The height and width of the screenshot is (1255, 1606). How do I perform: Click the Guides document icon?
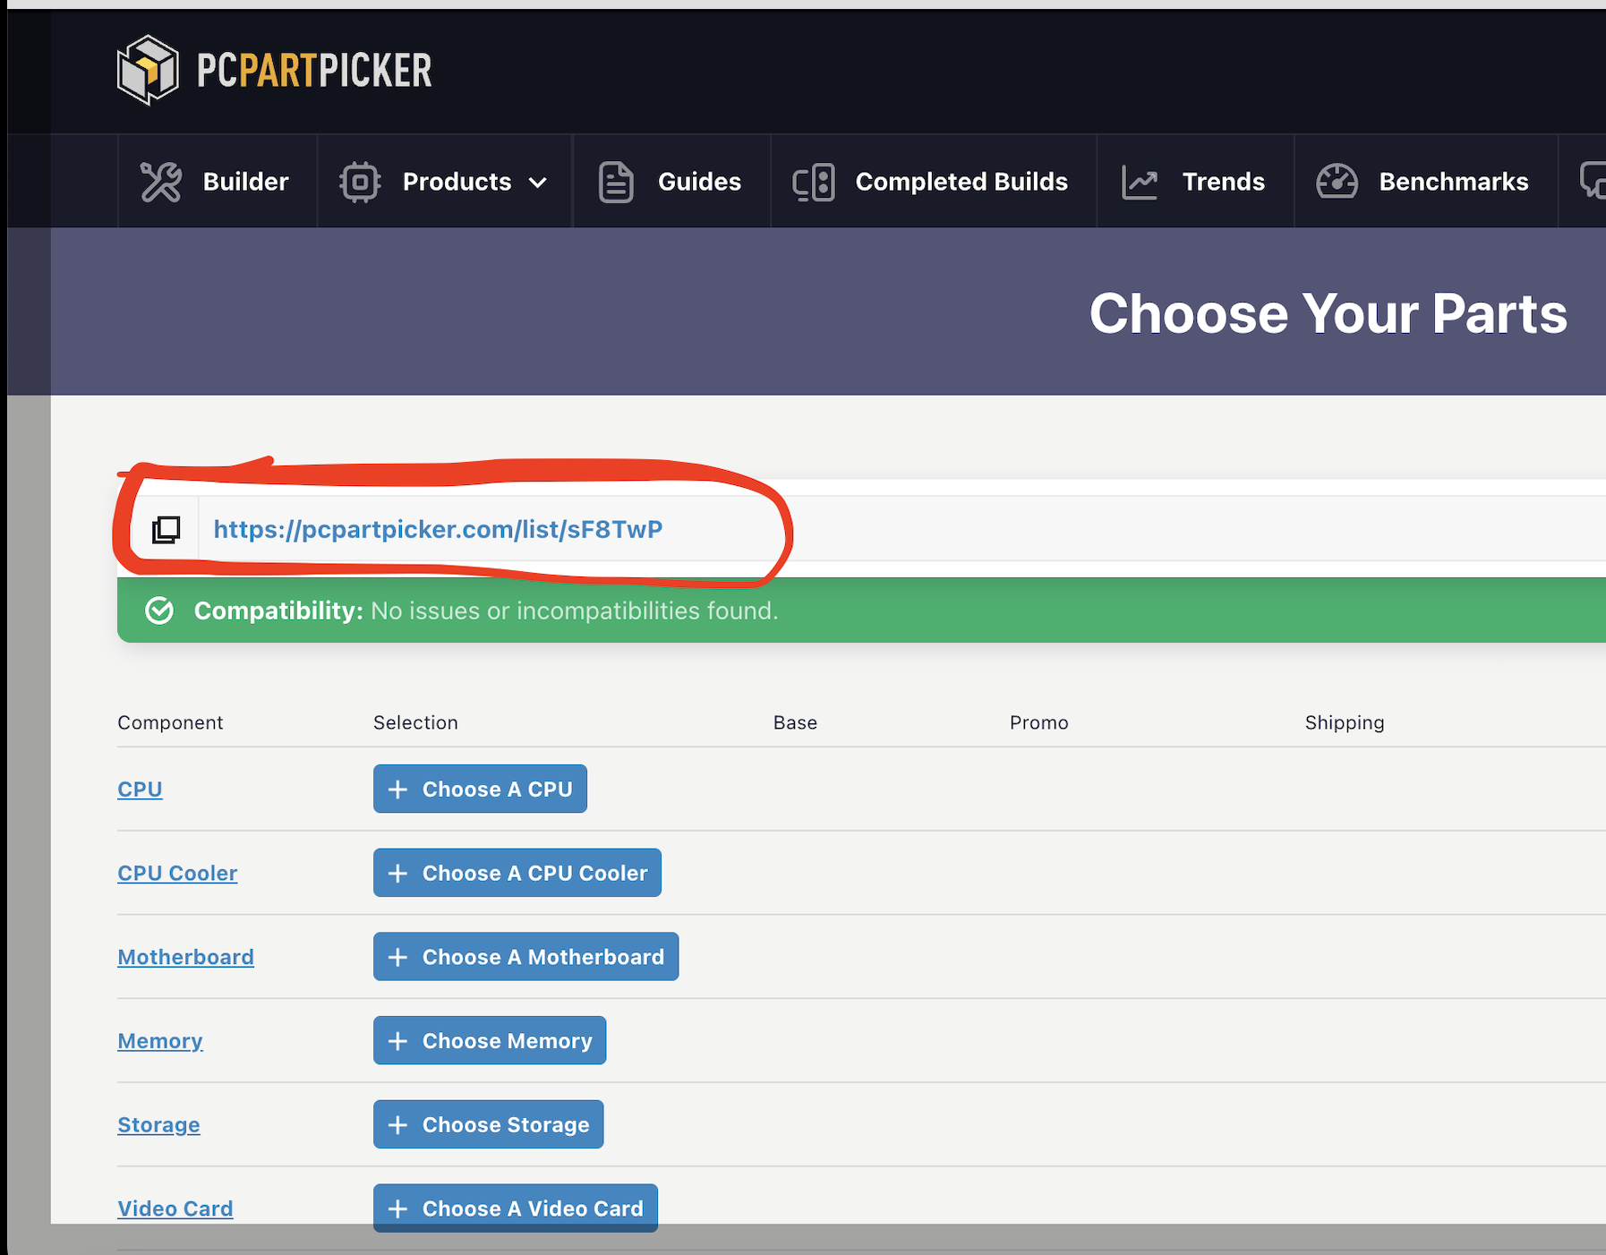(616, 182)
